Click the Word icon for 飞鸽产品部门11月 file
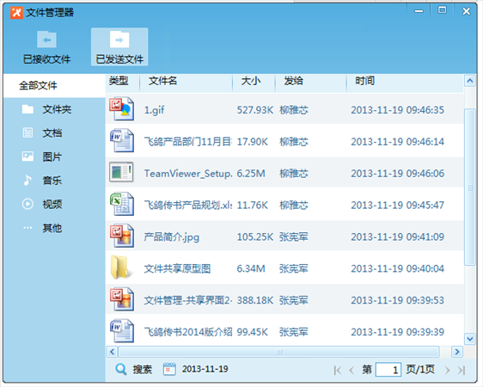Viewport: 483px width, 387px height. click(x=122, y=140)
